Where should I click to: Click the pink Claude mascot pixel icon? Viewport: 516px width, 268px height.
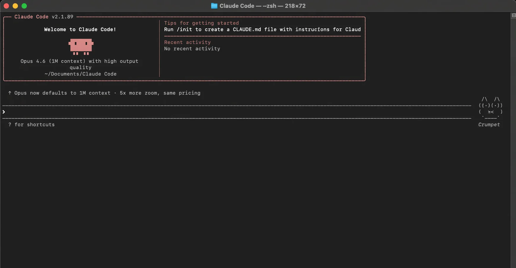81,47
